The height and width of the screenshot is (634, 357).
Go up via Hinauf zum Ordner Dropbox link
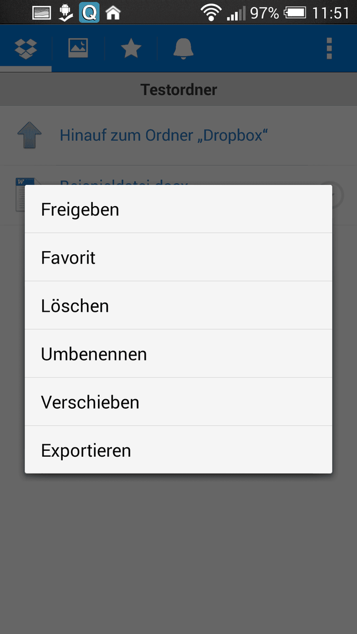(x=164, y=136)
